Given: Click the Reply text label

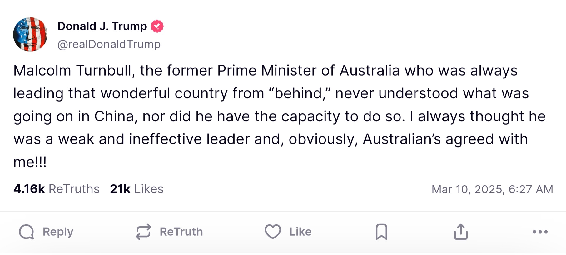Looking at the screenshot, I should [58, 232].
